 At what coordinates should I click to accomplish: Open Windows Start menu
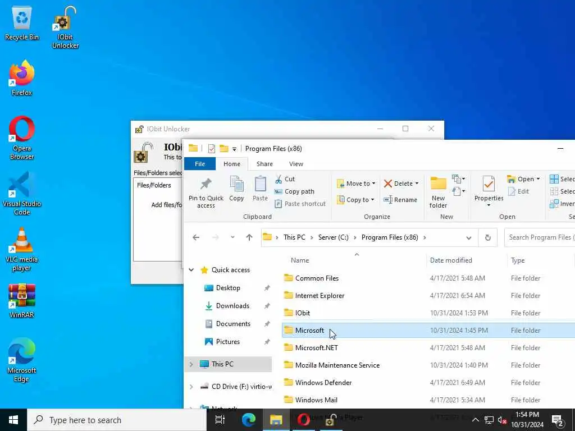[13, 420]
